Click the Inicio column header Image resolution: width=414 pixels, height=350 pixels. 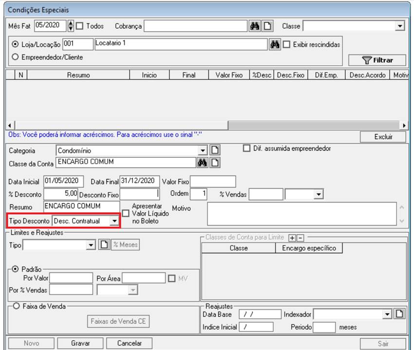(x=150, y=75)
